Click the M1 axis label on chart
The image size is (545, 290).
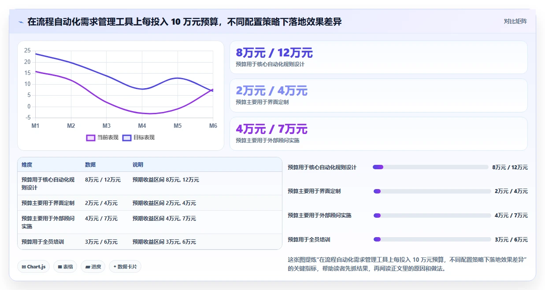(35, 126)
